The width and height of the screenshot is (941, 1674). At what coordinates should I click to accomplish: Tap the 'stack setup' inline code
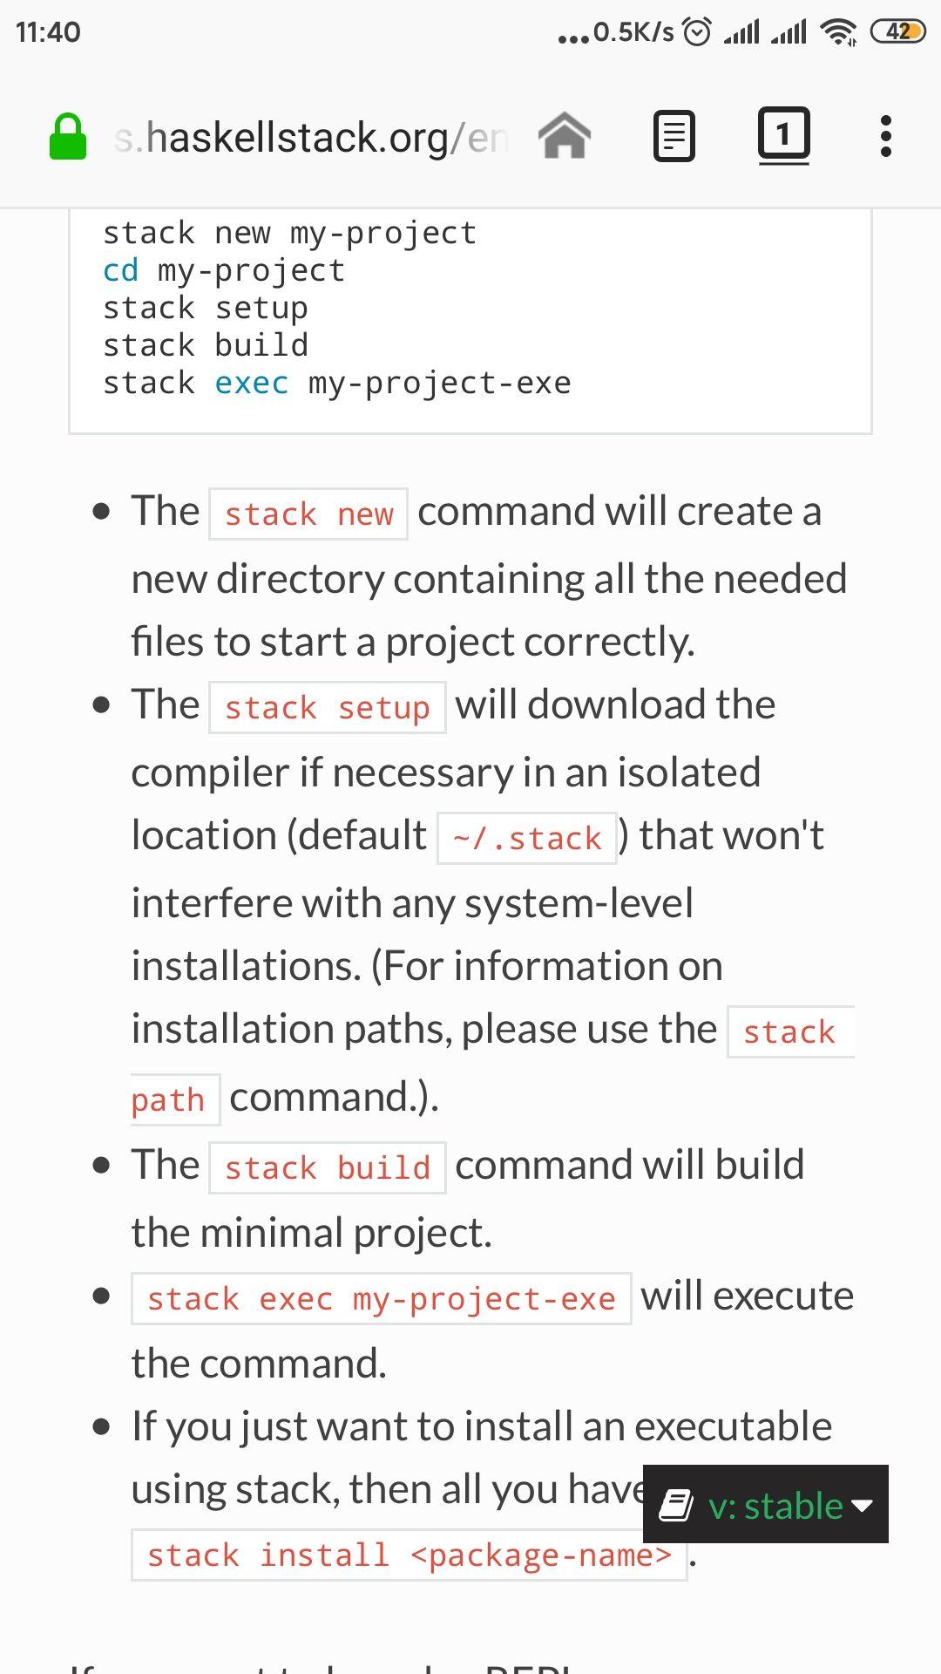328,707
